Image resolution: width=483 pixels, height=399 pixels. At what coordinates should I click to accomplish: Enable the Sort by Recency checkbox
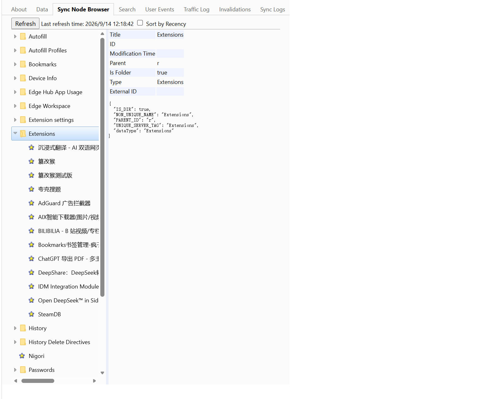(140, 23)
